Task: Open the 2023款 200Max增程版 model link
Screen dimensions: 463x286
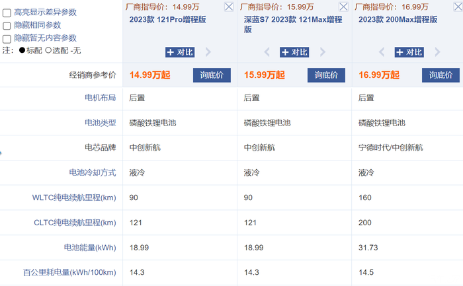Action: pos(398,20)
